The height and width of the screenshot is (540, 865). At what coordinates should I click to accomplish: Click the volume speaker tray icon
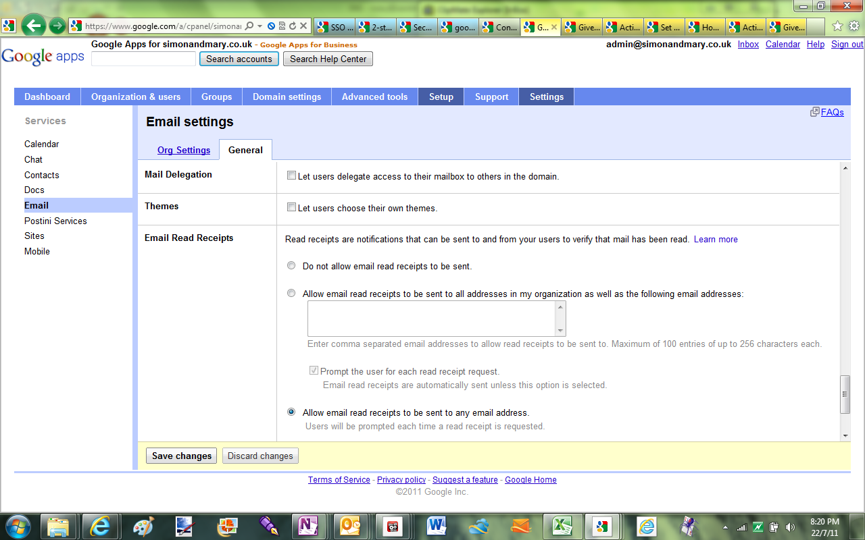pyautogui.click(x=790, y=526)
